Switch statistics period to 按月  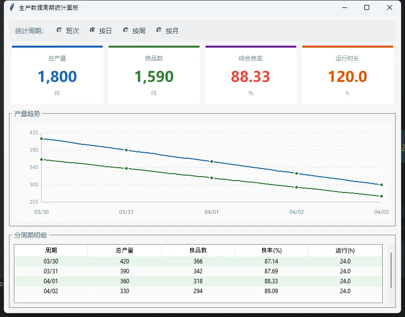[159, 30]
